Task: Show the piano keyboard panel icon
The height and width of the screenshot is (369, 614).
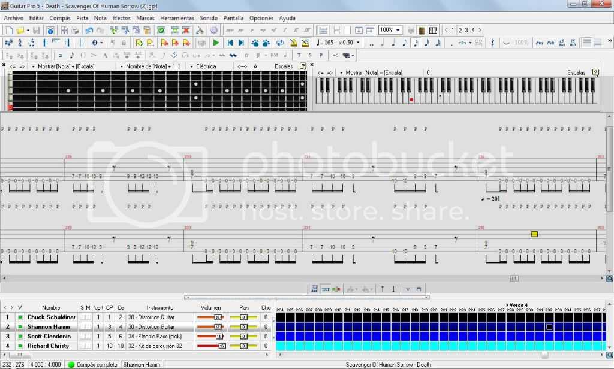Action: click(433, 30)
